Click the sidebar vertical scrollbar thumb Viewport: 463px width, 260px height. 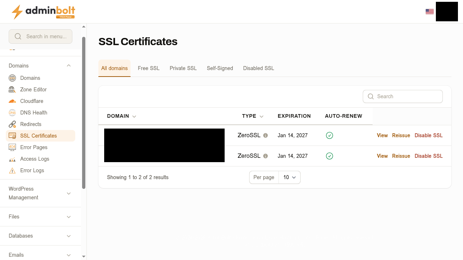pyautogui.click(x=84, y=113)
